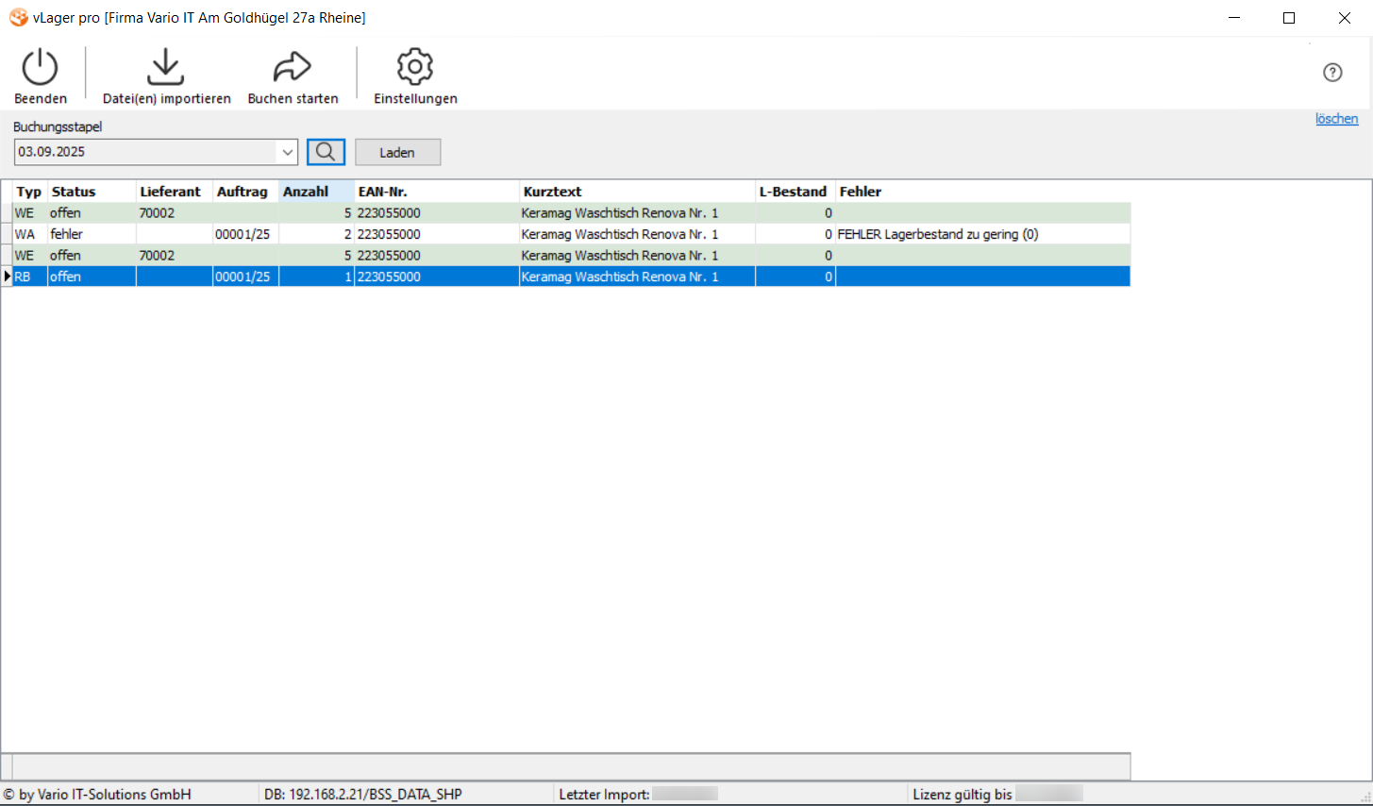Click '© by Vario IT-Solutions GmbH' in status bar
Image resolution: width=1373 pixels, height=806 pixels.
[97, 795]
